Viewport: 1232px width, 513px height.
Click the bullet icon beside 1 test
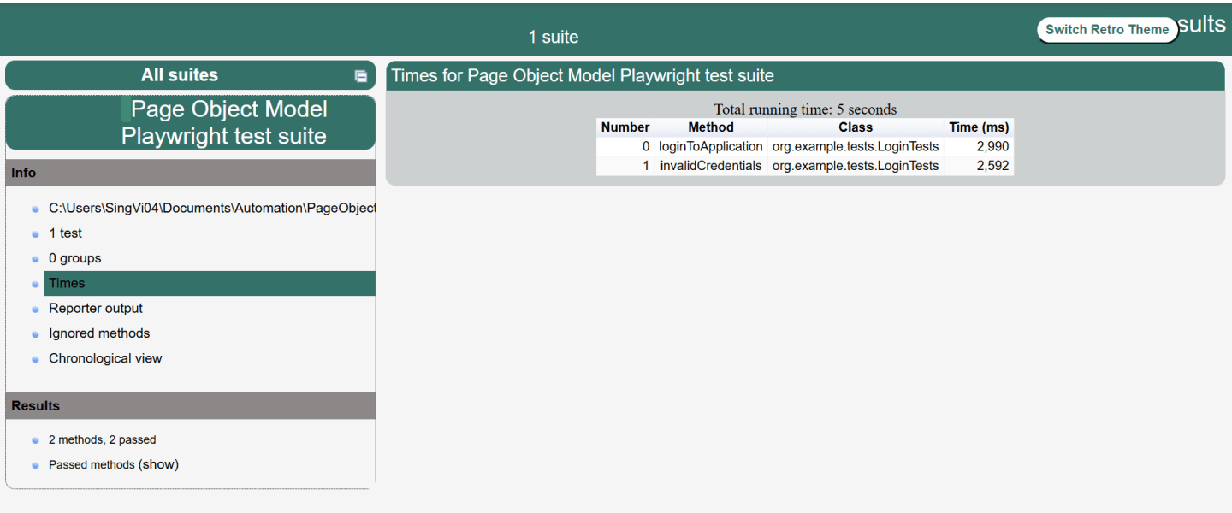pos(35,233)
